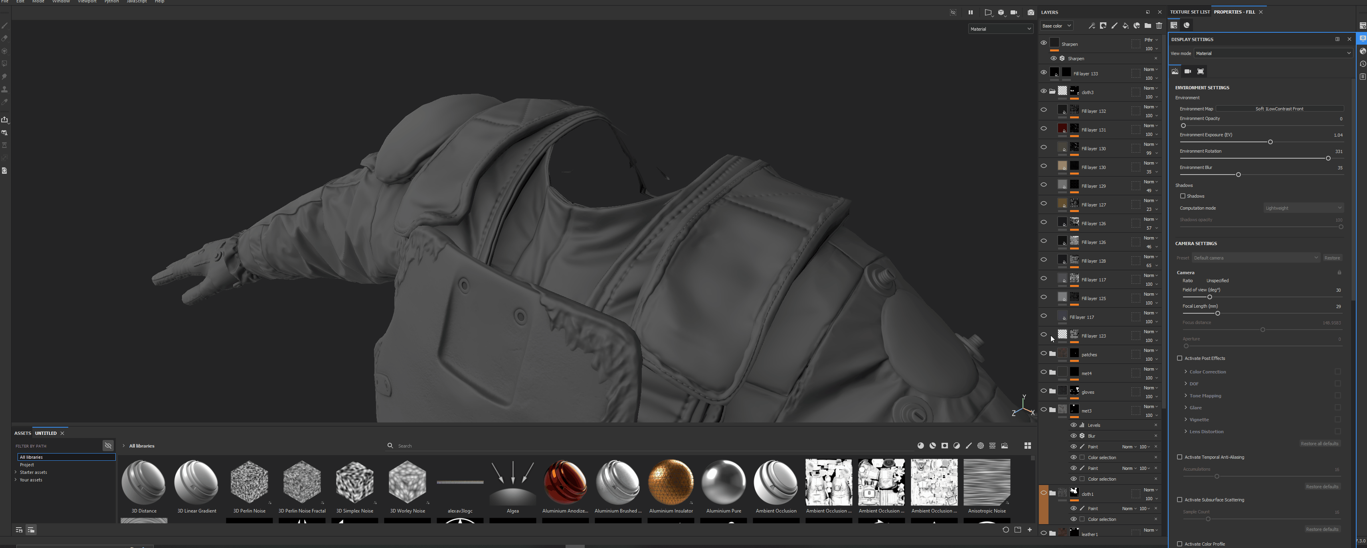Filter assets by brushes icon
The width and height of the screenshot is (1367, 548).
click(968, 446)
